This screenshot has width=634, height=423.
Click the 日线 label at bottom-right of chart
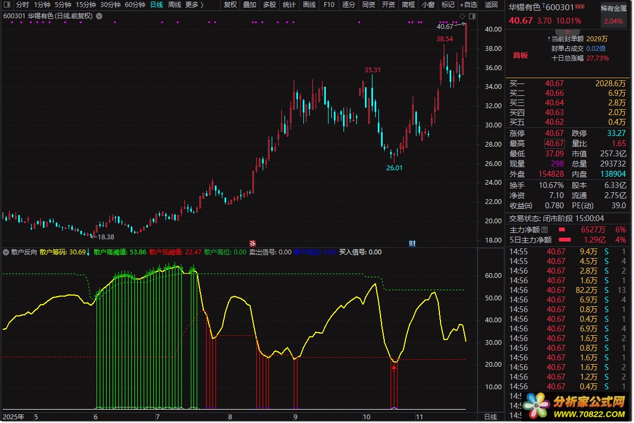[x=490, y=417]
